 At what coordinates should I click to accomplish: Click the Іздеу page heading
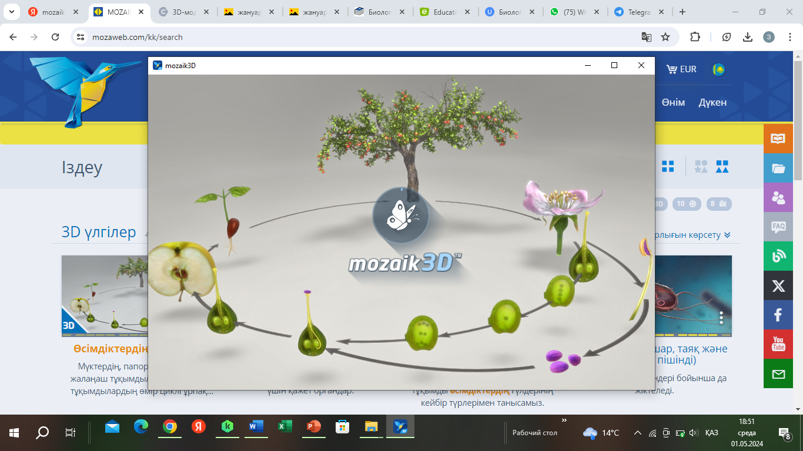coord(82,167)
